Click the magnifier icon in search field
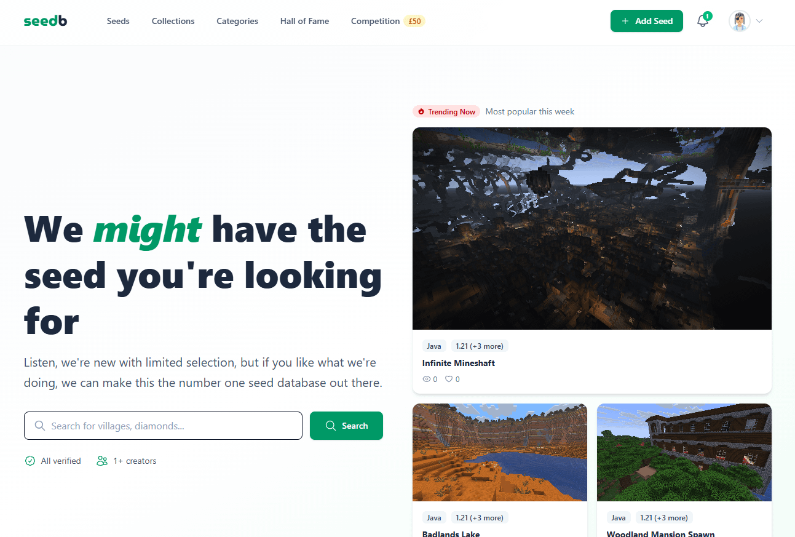Screen dimensions: 795x537 (x=40, y=426)
